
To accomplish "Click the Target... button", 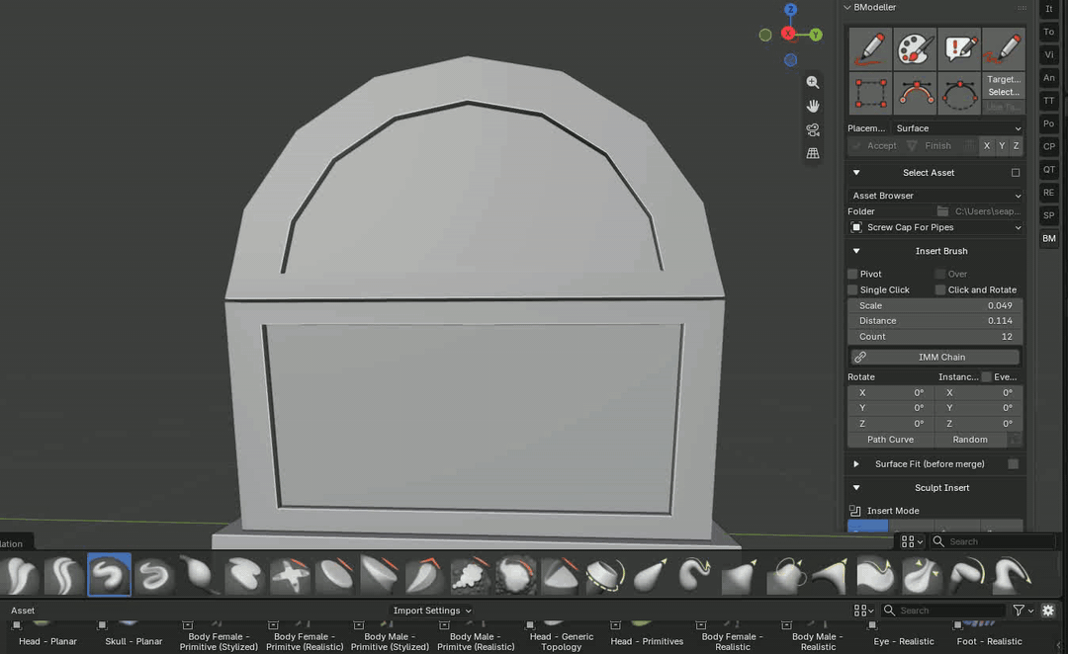I will click(x=1004, y=80).
